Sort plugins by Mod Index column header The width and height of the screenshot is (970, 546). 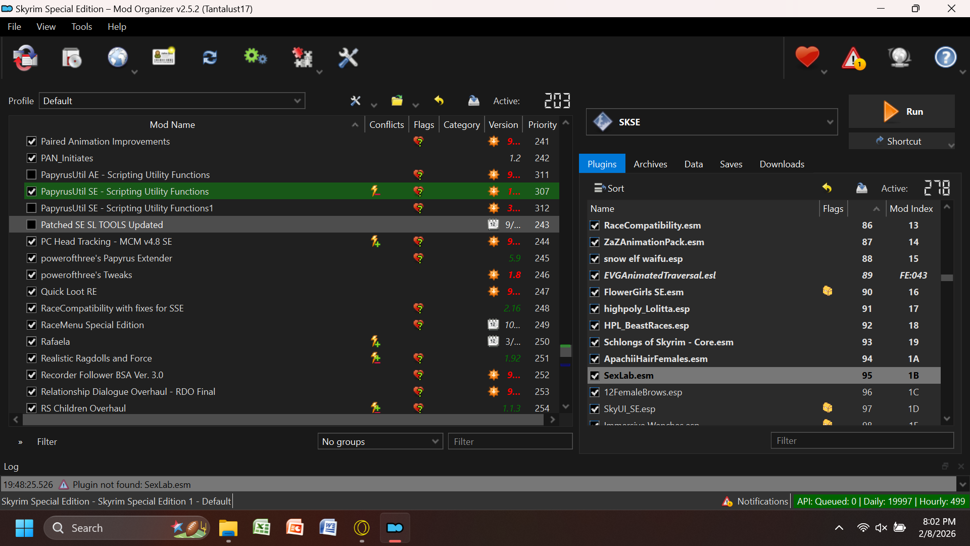point(911,208)
